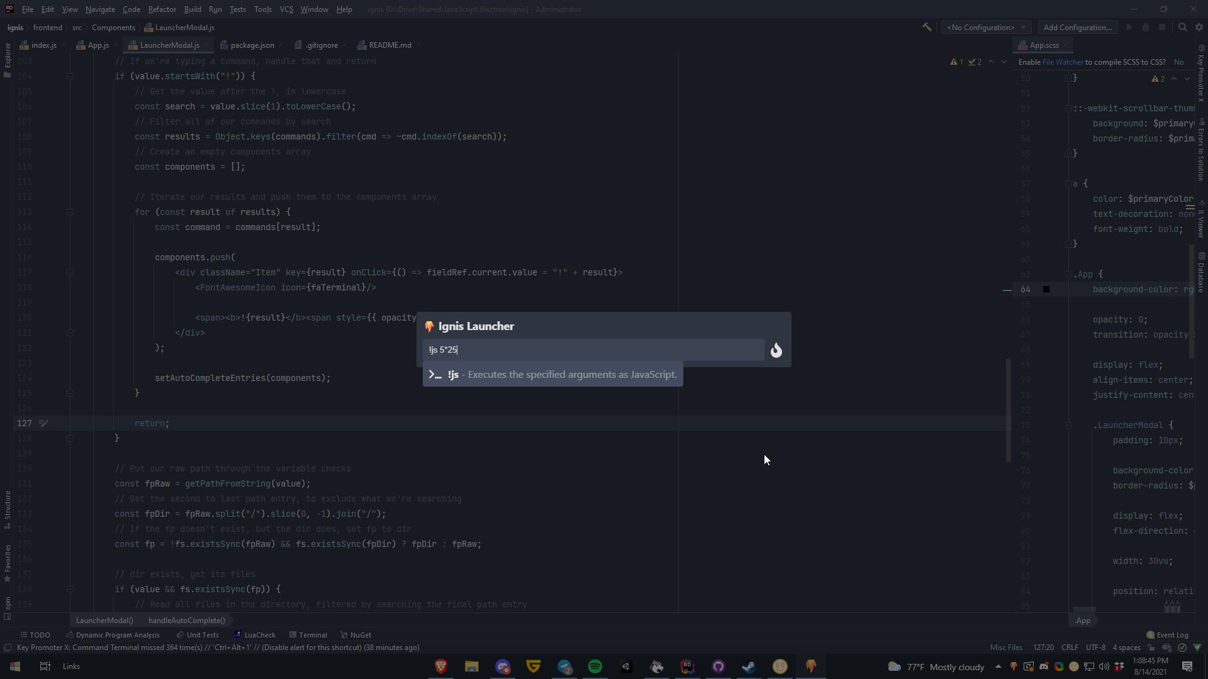Screen dimensions: 1208x679
Task: Collapse the div element fold marker on line 117
Action: tap(70, 272)
